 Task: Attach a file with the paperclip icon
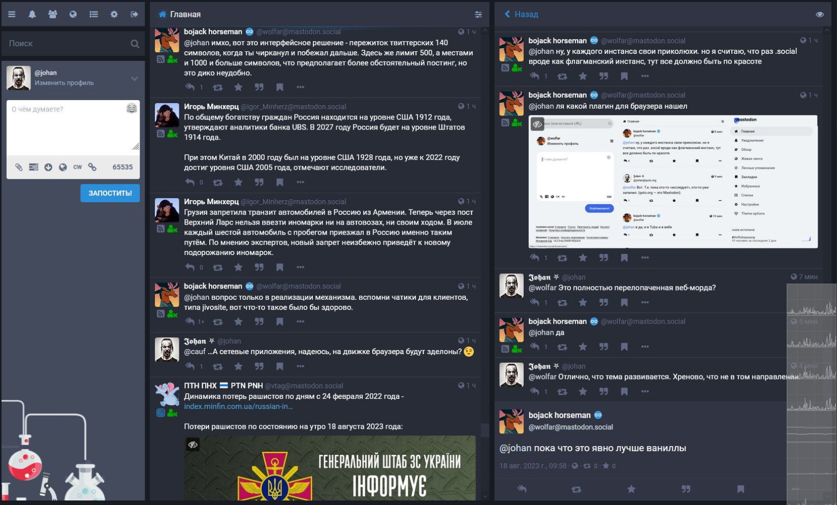click(19, 167)
